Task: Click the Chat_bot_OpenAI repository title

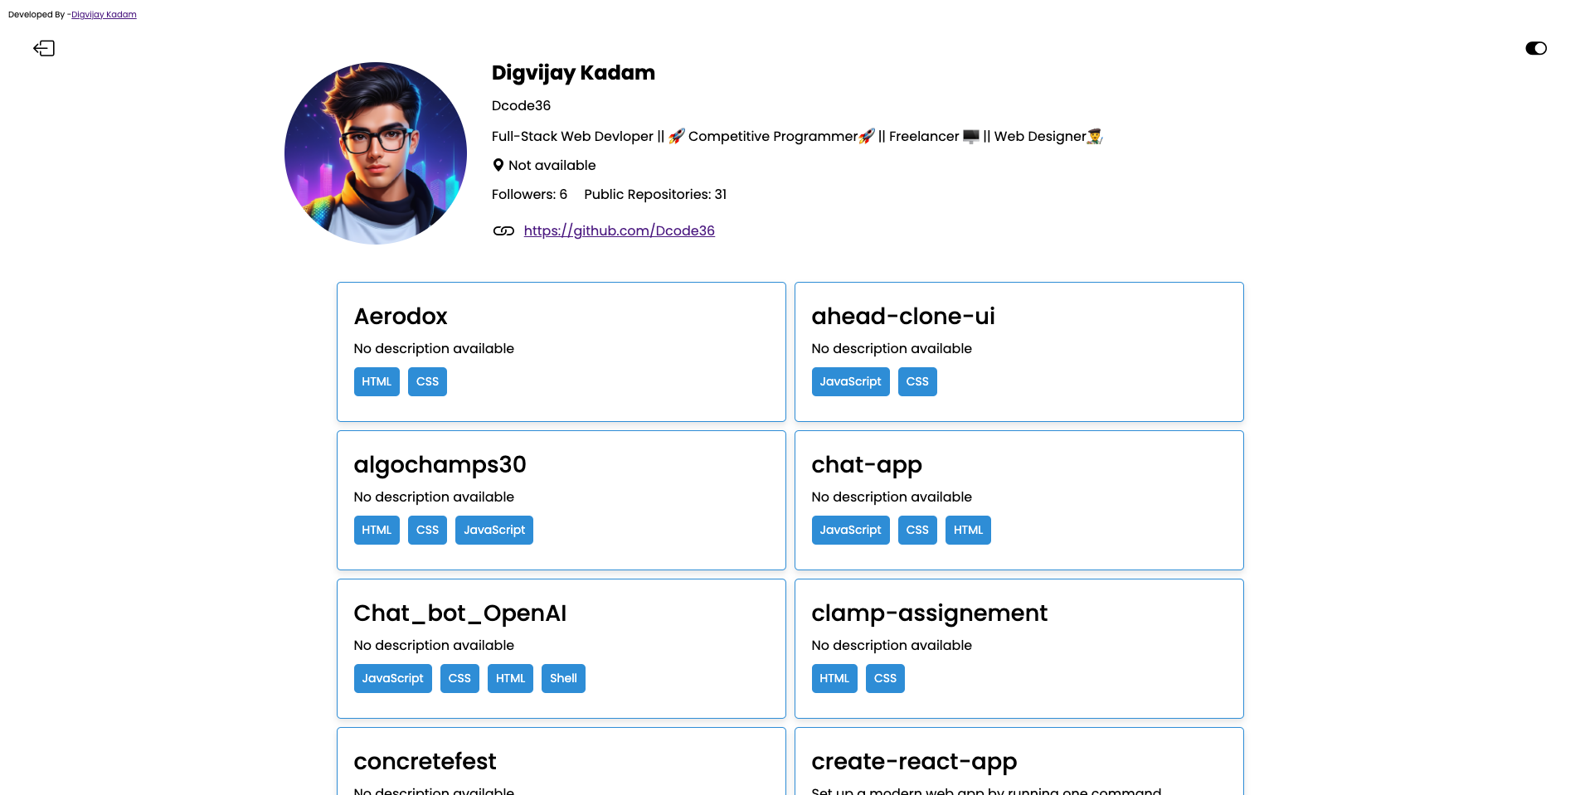Action: click(459, 613)
